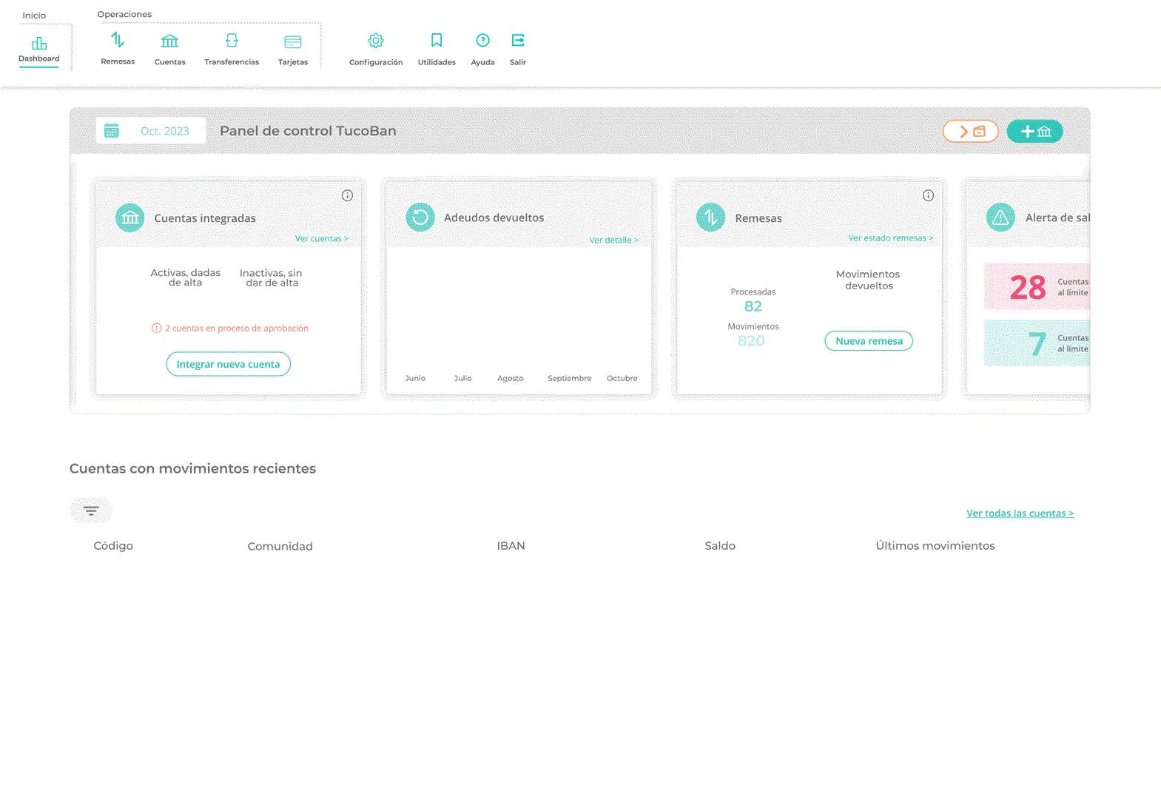Image resolution: width=1161 pixels, height=799 pixels.
Task: Click Activas, dadas de alta label
Action: 185,277
